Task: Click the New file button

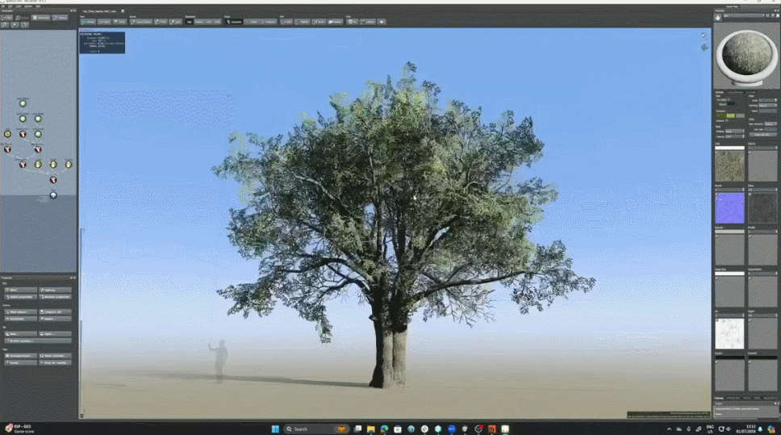Action: (20, 334)
